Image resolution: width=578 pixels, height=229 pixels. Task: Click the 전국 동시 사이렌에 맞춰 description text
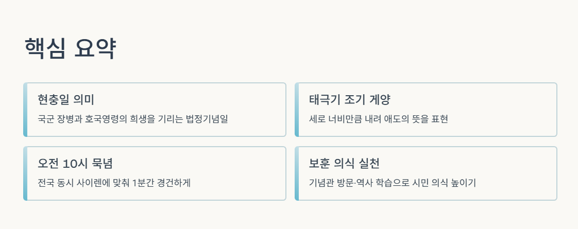point(114,183)
